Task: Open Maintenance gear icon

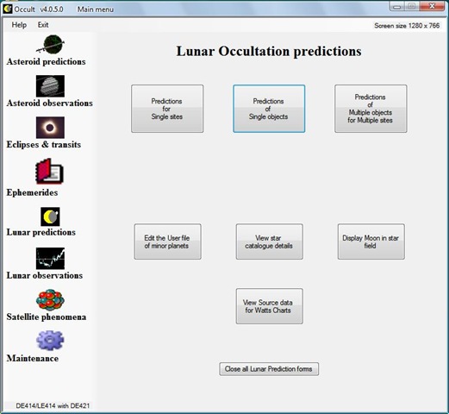Action: (x=50, y=341)
